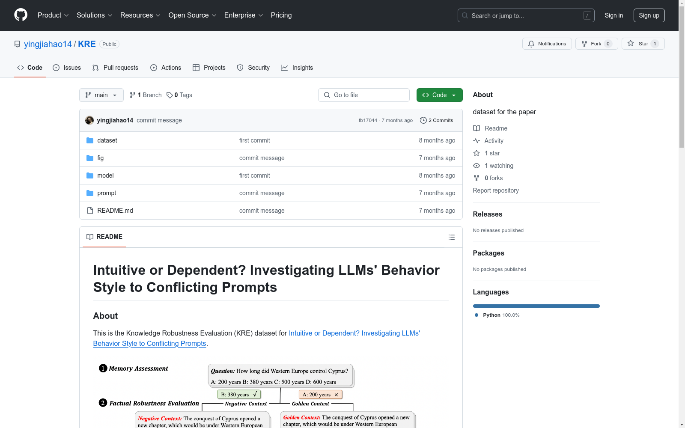The height and width of the screenshot is (428, 685).
Task: Open the 1 watching eye link
Action: [x=493, y=166]
